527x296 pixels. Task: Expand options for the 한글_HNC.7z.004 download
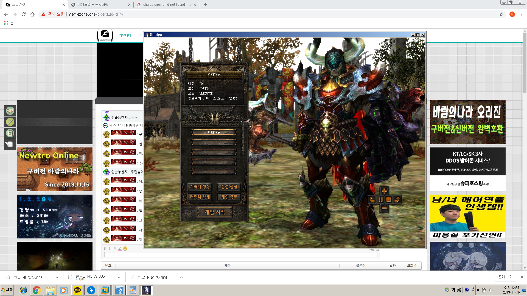click(x=181, y=277)
